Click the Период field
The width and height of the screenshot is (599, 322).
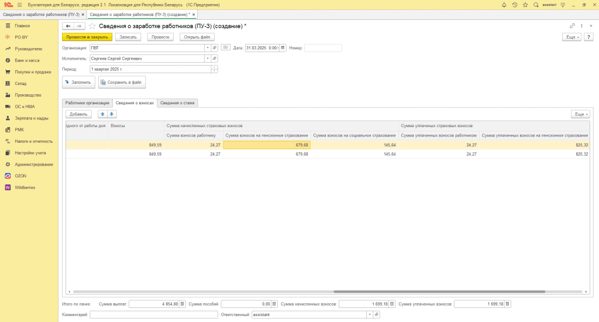[x=150, y=69]
